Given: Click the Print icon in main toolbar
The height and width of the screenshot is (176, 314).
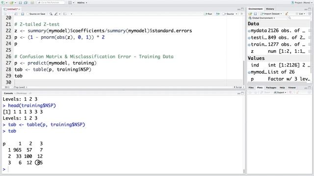Looking at the screenshot, I should (32, 2).
